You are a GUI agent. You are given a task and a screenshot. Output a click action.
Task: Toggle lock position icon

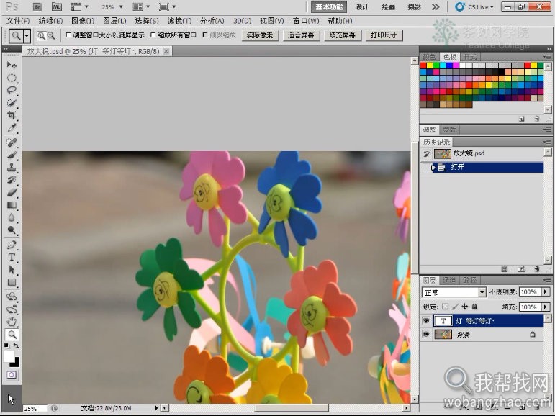pyautogui.click(x=465, y=307)
